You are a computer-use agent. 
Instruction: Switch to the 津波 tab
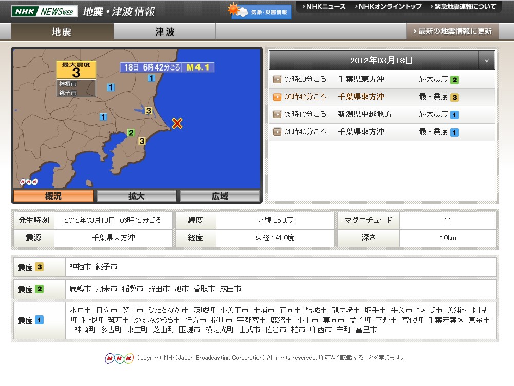tap(164, 31)
